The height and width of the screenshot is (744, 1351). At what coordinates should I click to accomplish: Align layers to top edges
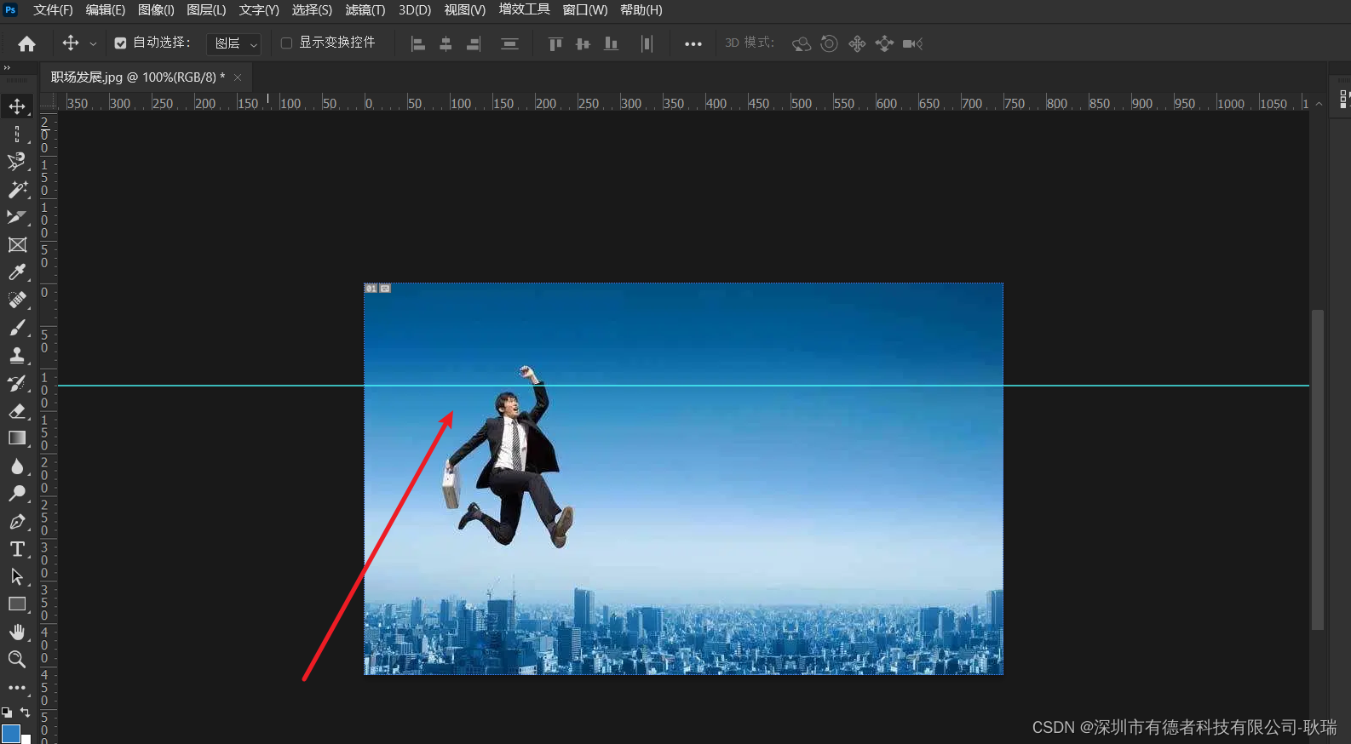click(555, 43)
